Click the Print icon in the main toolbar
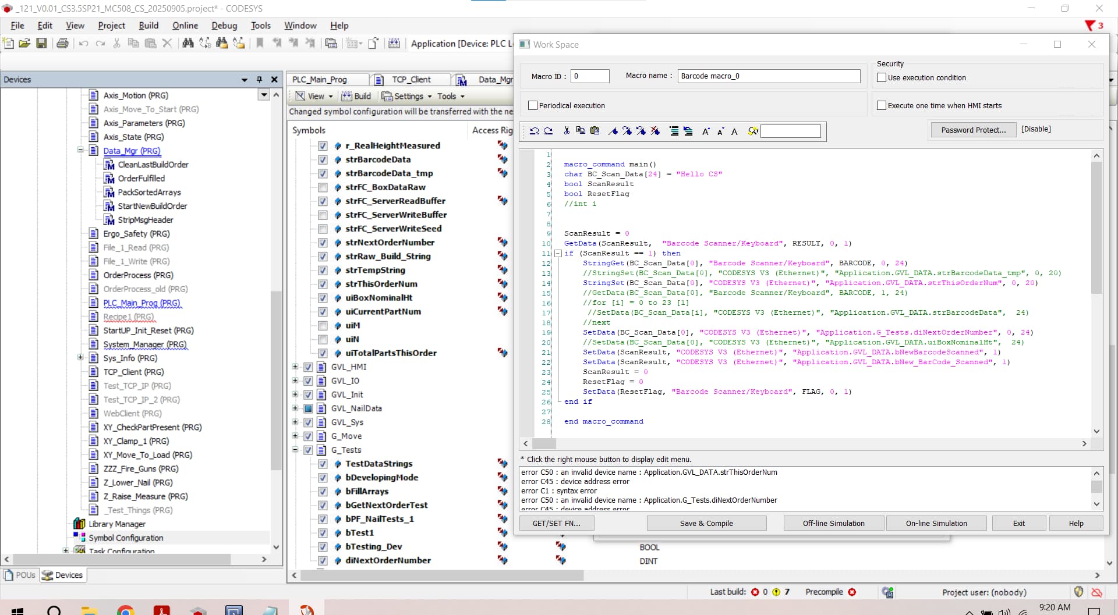The height and width of the screenshot is (615, 1118). [x=62, y=43]
